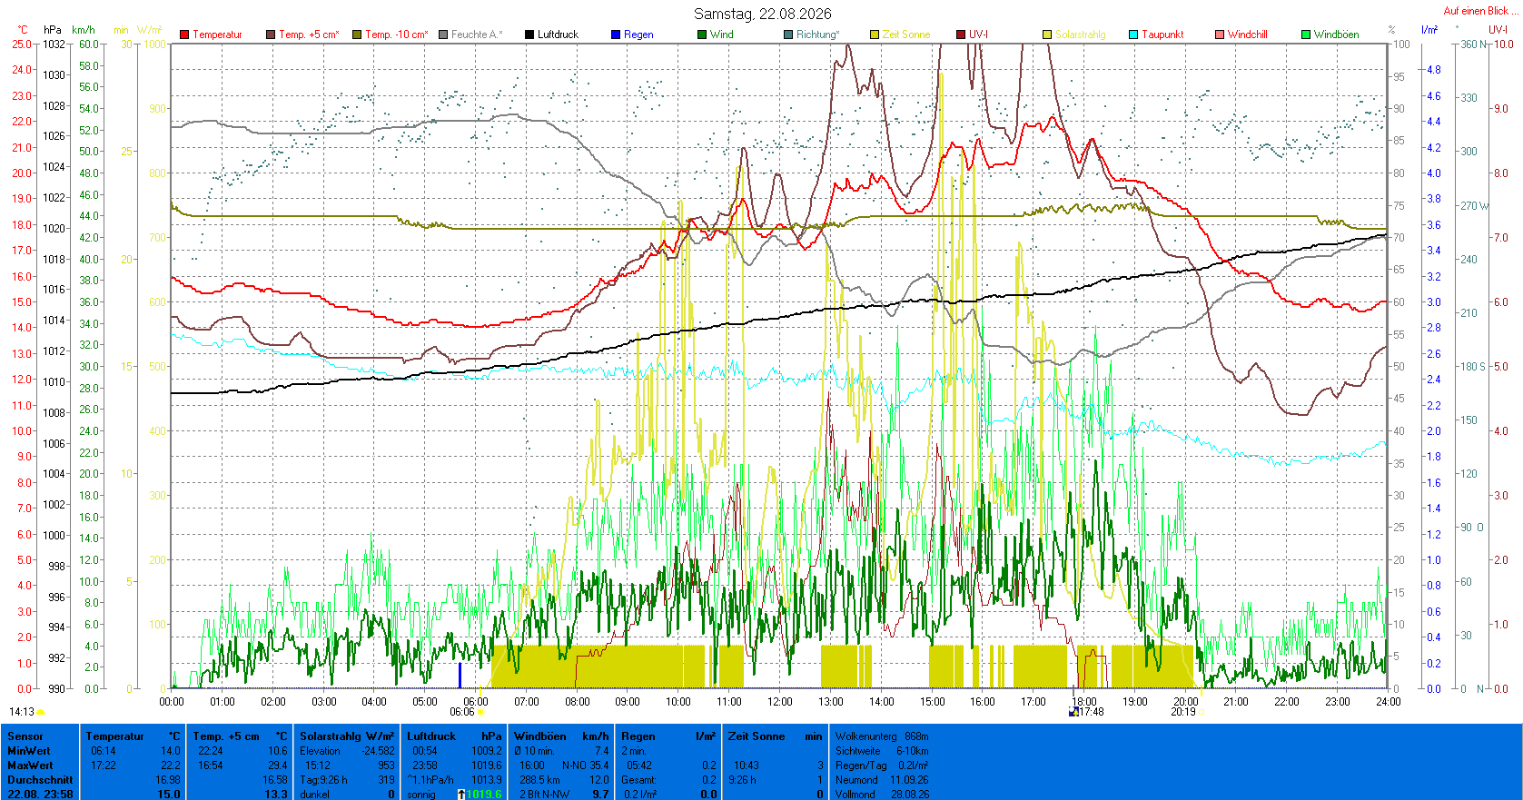Click the bright green Windböen legend swatch

pyautogui.click(x=1306, y=35)
